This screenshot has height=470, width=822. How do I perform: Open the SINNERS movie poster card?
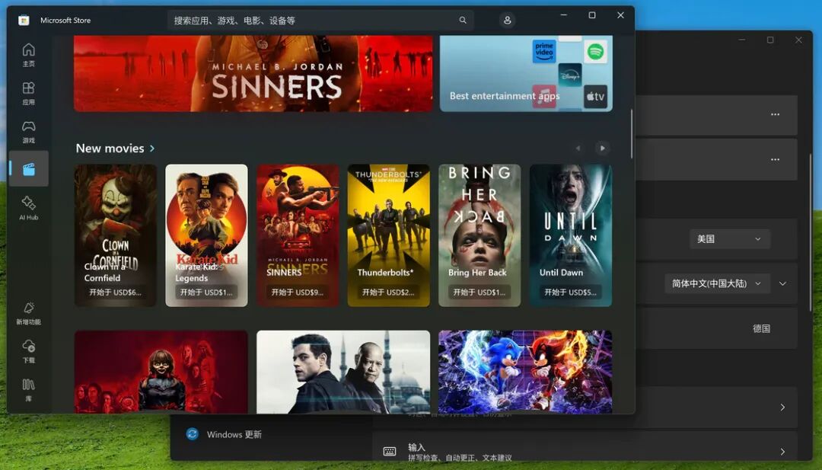click(x=298, y=235)
